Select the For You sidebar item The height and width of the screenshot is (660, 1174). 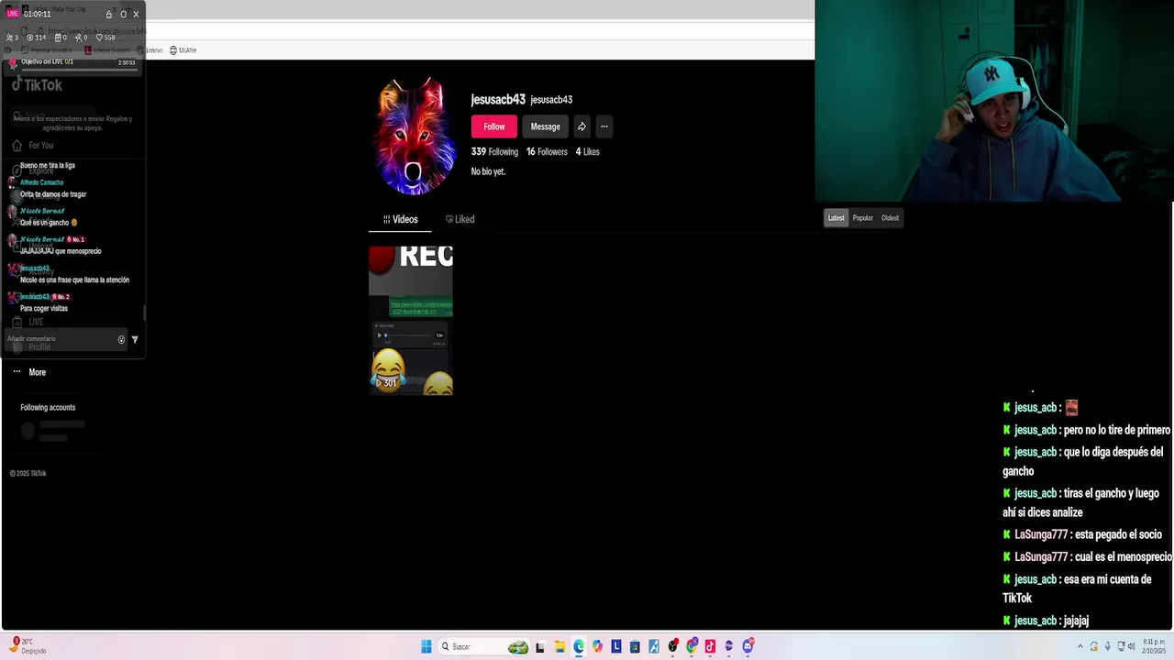32,145
